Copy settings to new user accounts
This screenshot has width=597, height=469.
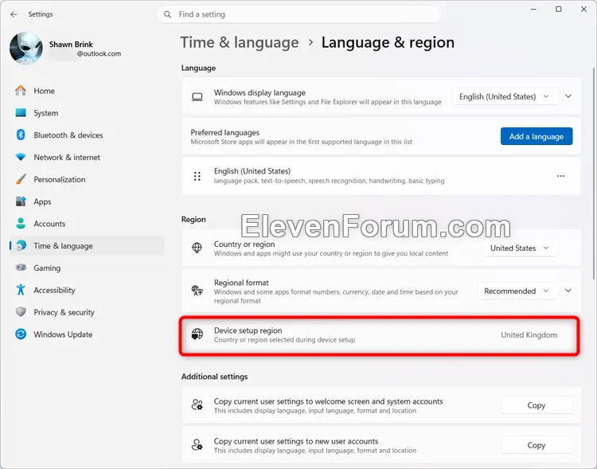click(x=536, y=445)
